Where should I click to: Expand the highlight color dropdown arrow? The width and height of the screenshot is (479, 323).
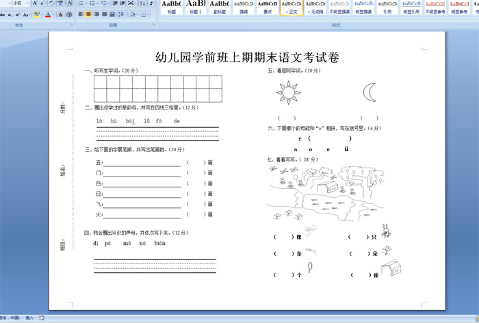pos(42,14)
